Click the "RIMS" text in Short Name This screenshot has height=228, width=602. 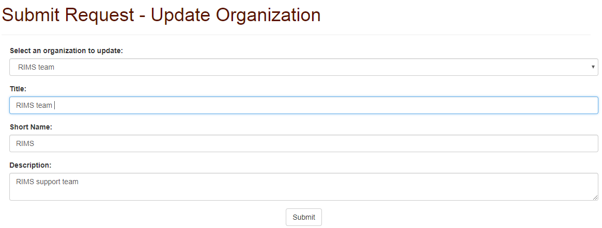click(25, 143)
